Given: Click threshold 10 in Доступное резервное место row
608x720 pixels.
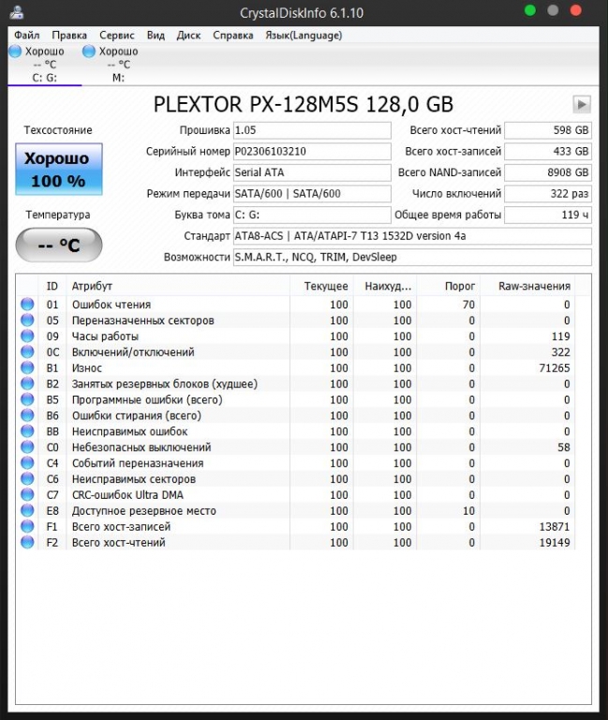Looking at the screenshot, I should pos(468,511).
